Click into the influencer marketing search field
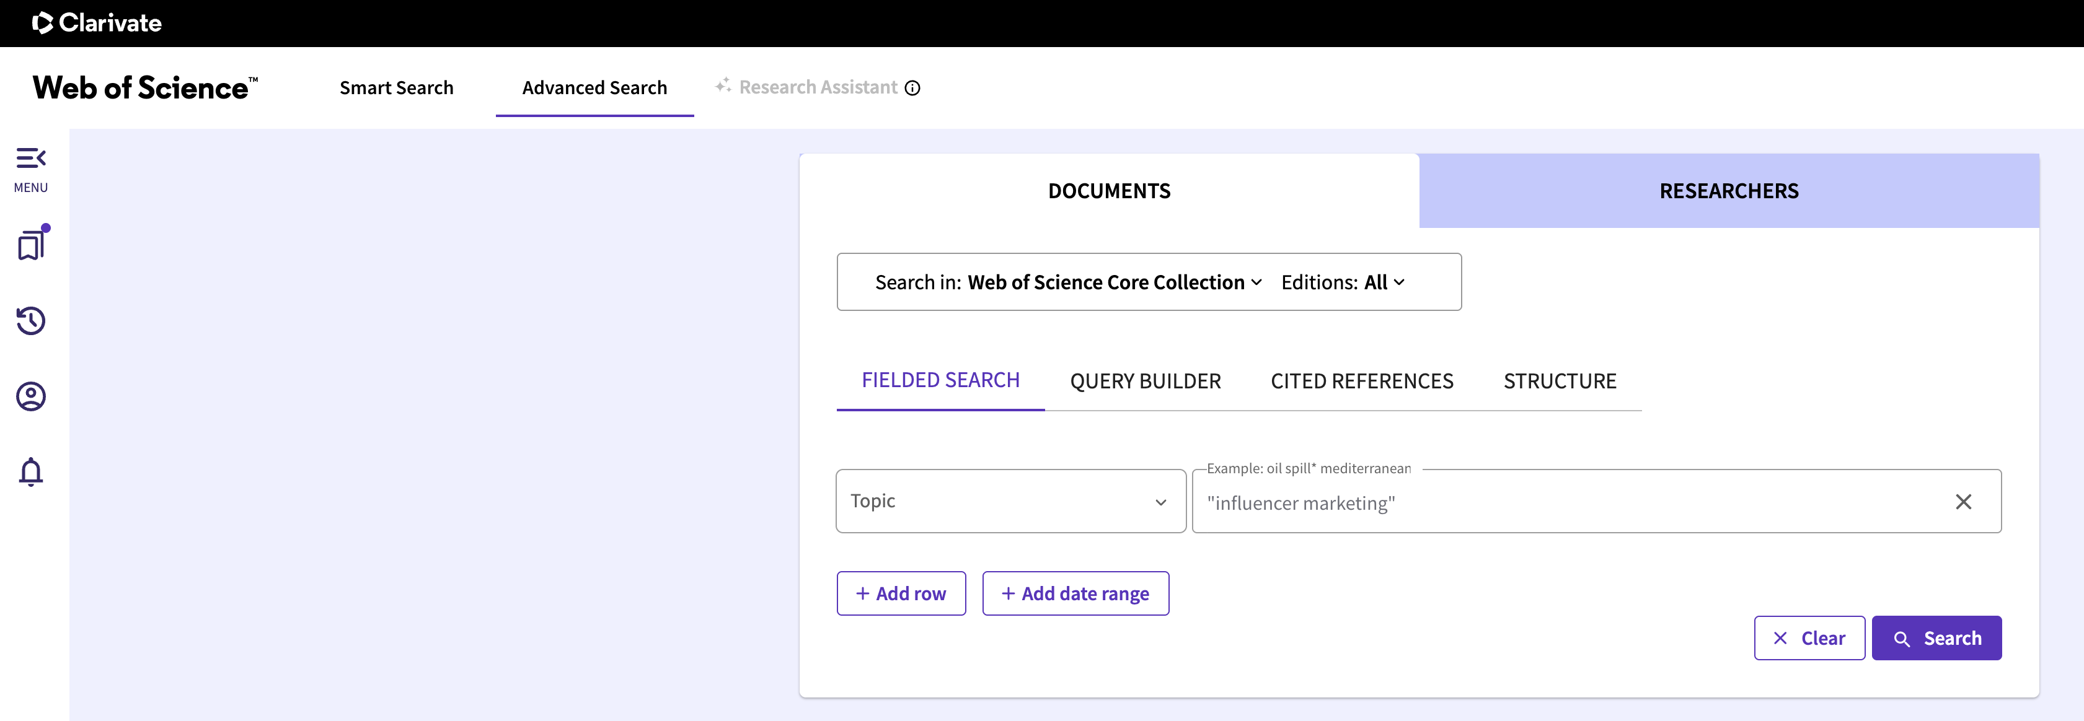This screenshot has width=2084, height=721. click(1570, 503)
